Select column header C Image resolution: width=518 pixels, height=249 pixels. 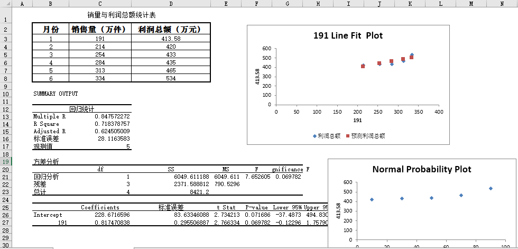(100, 3)
